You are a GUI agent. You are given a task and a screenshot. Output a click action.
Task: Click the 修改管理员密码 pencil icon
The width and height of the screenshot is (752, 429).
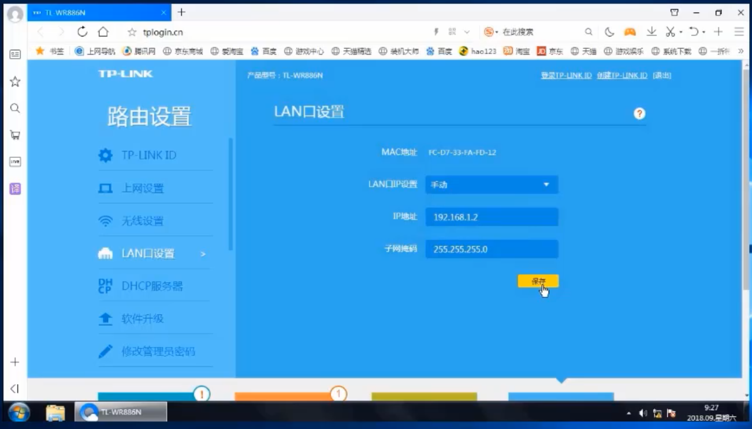pos(105,351)
